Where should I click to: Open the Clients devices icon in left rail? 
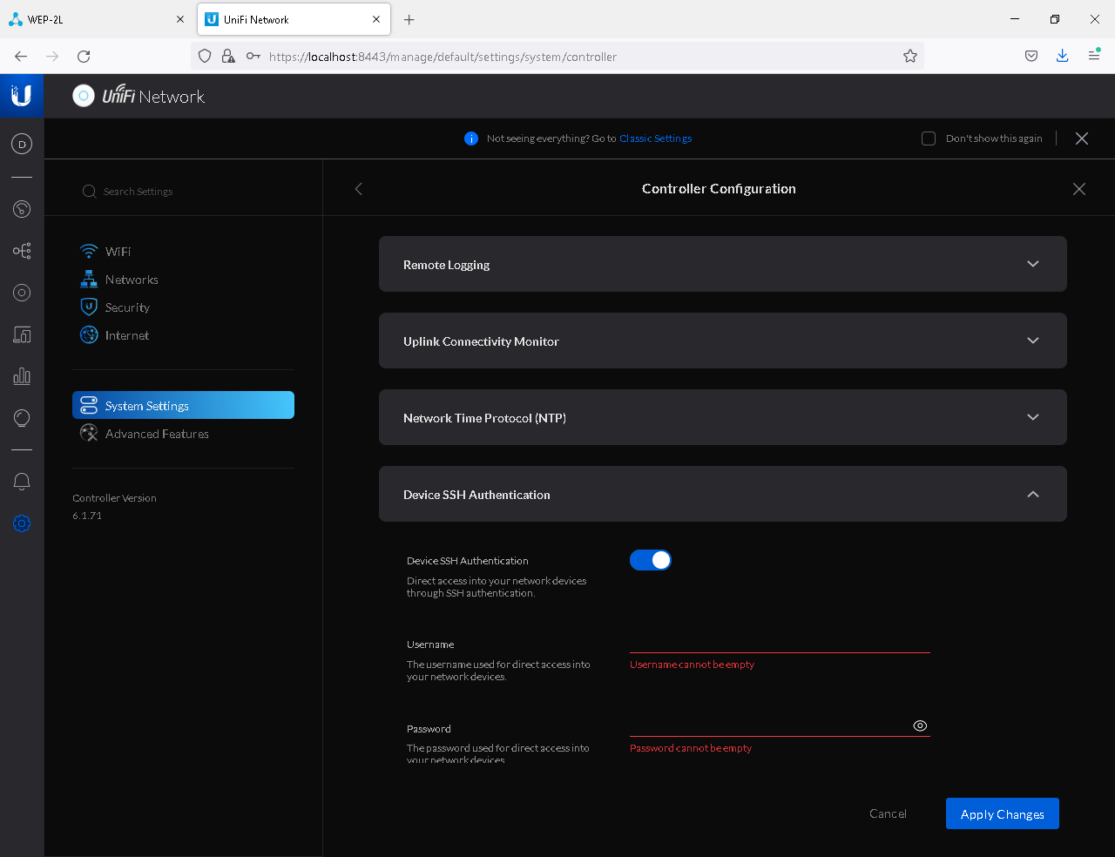[22, 334]
